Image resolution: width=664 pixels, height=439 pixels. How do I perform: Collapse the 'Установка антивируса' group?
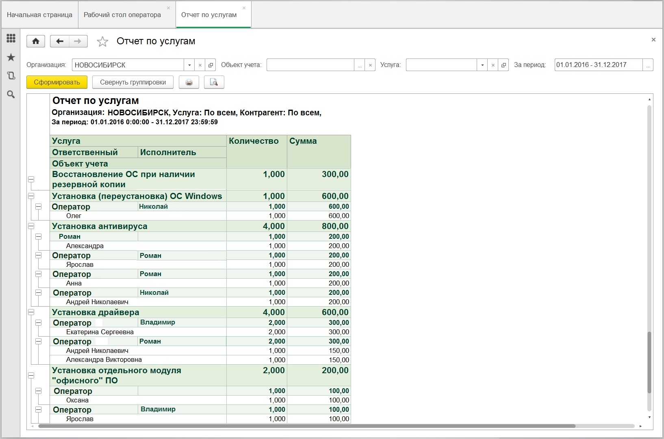click(31, 226)
